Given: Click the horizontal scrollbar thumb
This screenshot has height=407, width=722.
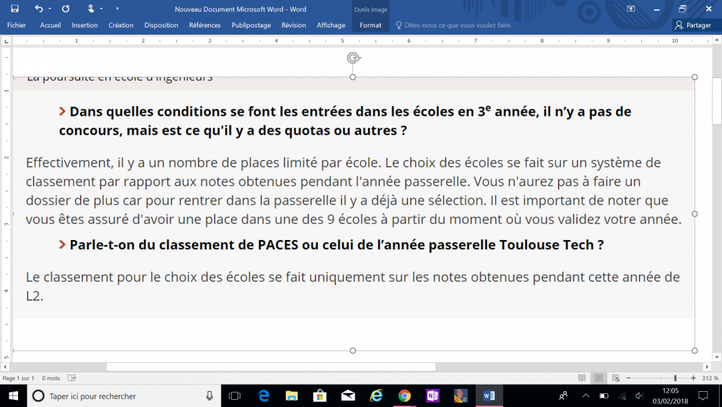Looking at the screenshot, I should click(271, 367).
